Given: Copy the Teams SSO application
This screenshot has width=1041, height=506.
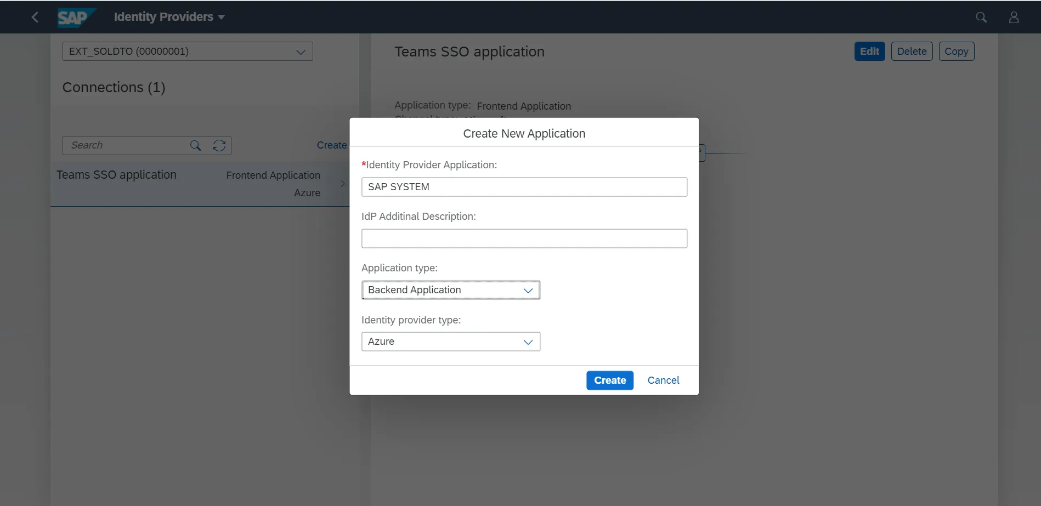Looking at the screenshot, I should (x=956, y=52).
